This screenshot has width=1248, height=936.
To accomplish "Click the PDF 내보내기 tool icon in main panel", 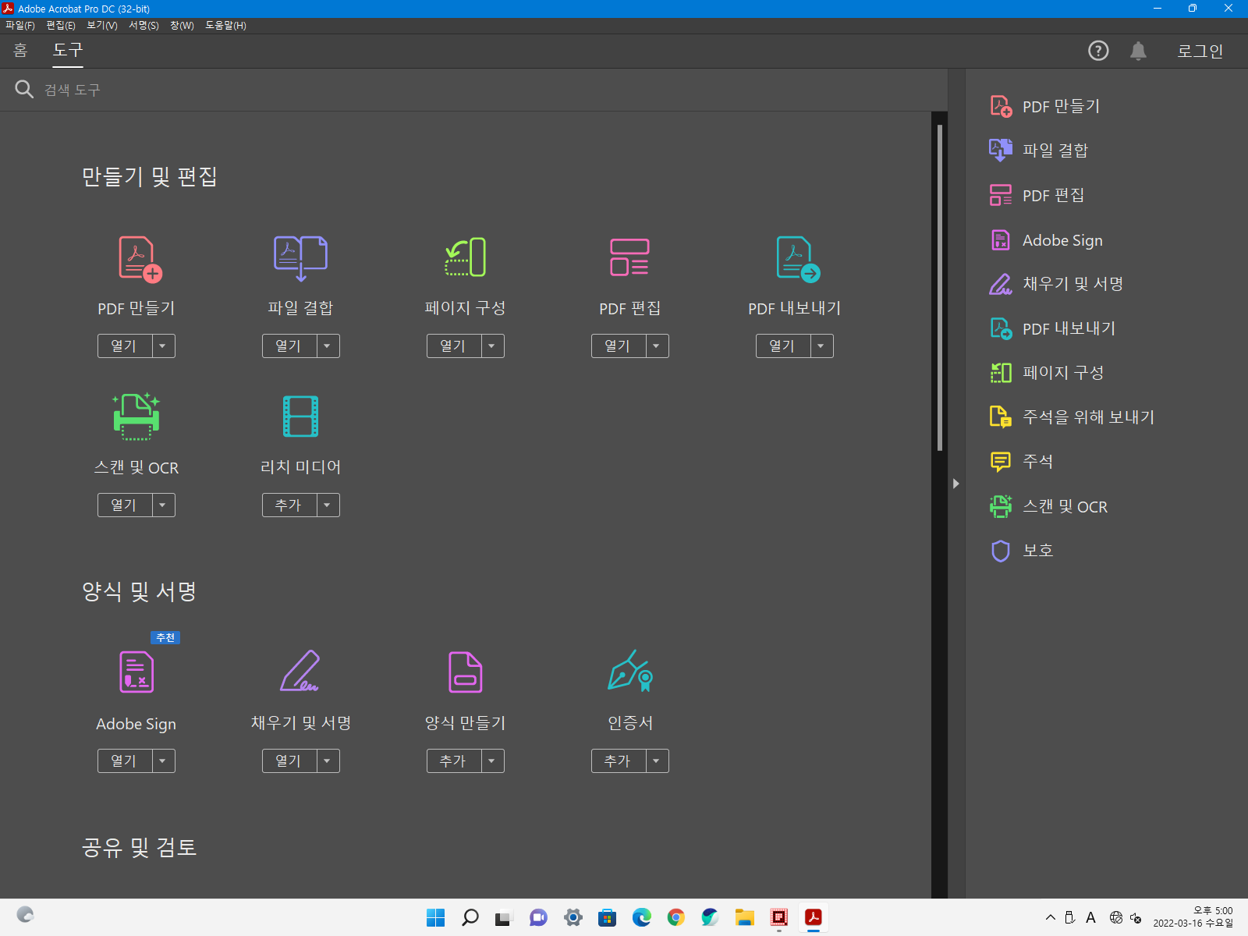I will 798,259.
